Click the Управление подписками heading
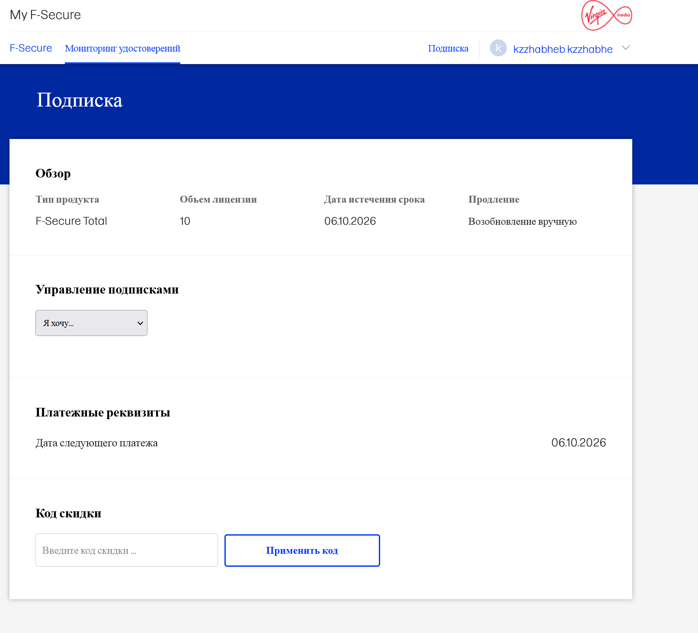Screen dimensions: 698x633 [x=107, y=290]
